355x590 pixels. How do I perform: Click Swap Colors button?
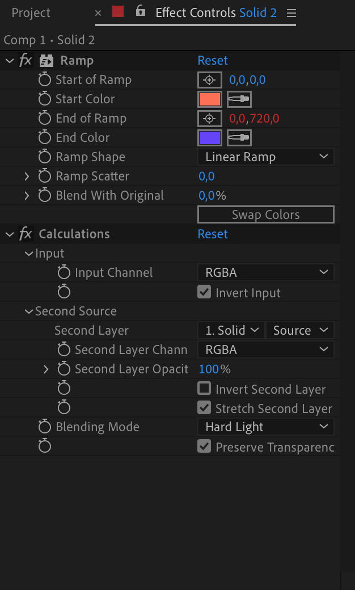click(x=266, y=214)
